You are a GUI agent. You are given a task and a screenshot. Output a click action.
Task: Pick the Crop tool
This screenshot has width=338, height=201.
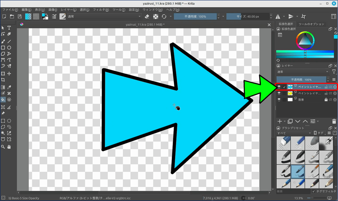click(3, 80)
